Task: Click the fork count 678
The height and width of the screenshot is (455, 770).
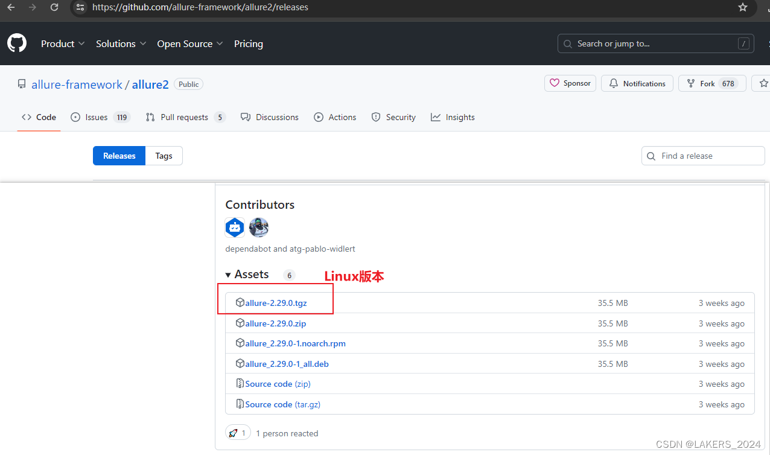Action: [x=728, y=84]
